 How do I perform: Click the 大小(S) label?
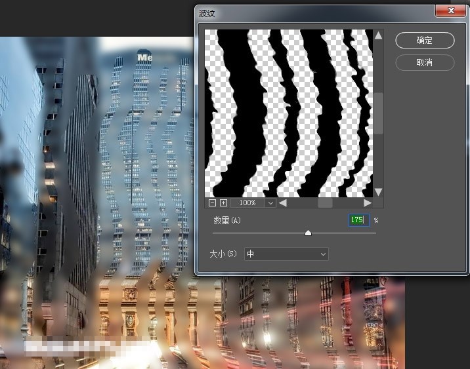[223, 254]
